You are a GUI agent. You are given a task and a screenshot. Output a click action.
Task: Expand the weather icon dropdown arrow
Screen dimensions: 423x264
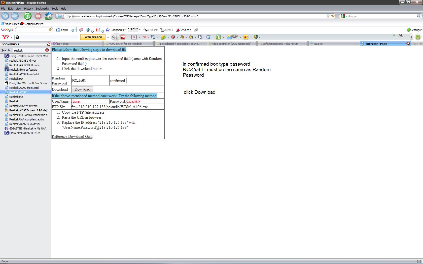(240, 37)
